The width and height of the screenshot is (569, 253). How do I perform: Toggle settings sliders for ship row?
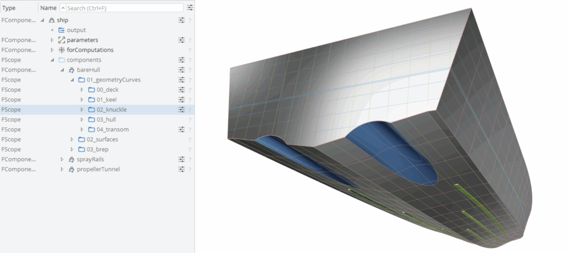pyautogui.click(x=181, y=20)
